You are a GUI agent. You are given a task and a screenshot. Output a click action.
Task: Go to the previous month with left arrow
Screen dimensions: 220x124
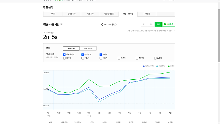pyautogui.click(x=102, y=25)
